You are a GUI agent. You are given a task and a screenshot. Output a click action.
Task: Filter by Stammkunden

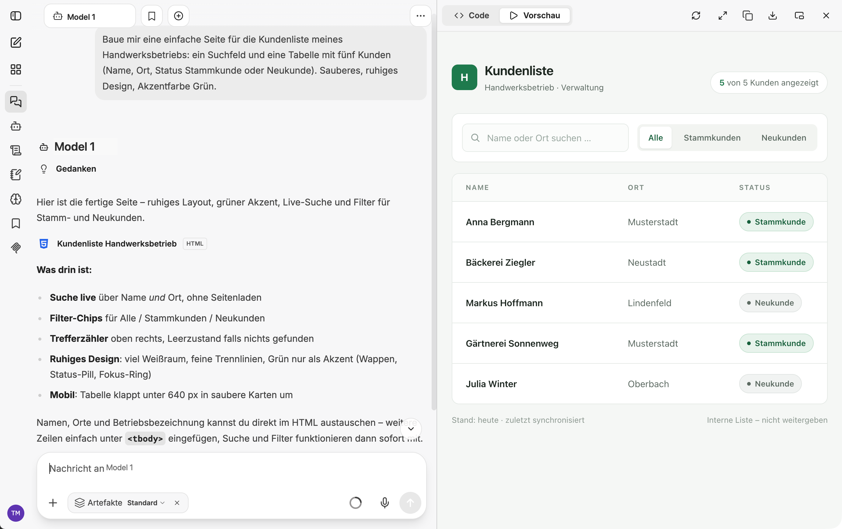pos(712,138)
